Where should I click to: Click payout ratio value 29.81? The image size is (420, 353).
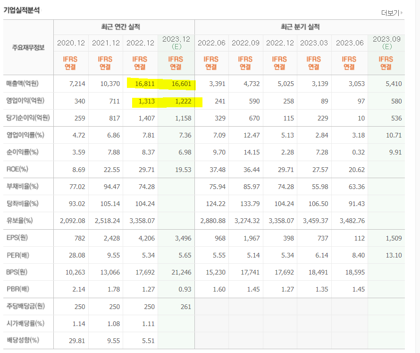point(77,341)
